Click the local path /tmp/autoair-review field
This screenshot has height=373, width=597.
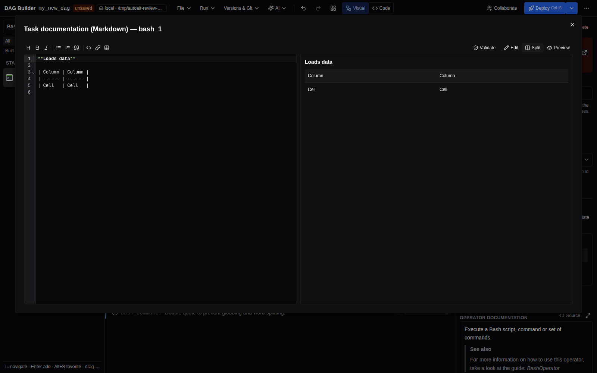point(131,8)
